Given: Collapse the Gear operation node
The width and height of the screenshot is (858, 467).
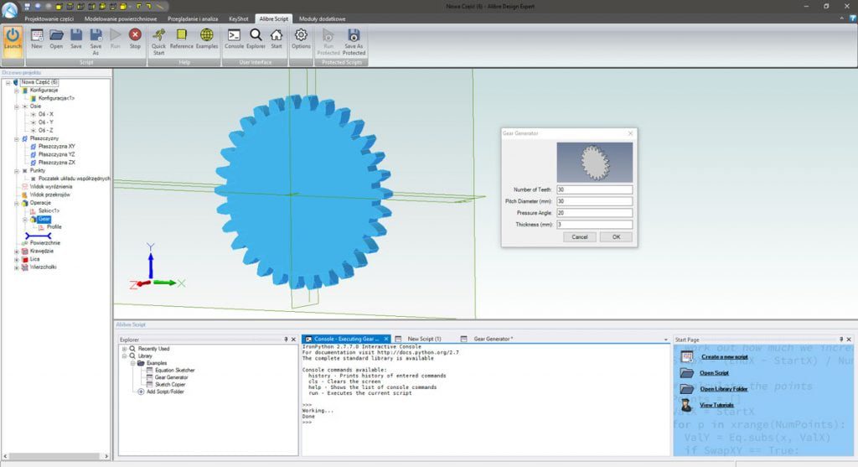Looking at the screenshot, I should point(25,219).
